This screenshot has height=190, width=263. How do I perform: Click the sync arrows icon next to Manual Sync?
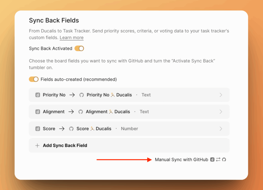[x=218, y=160]
